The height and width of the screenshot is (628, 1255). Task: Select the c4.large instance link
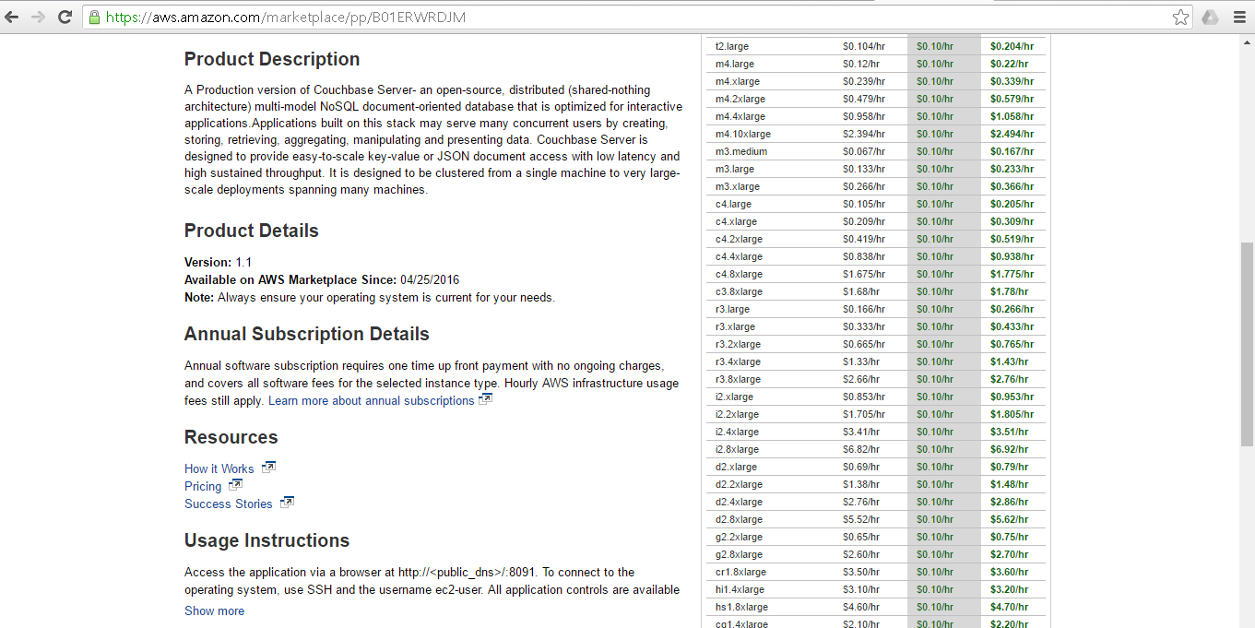(733, 204)
